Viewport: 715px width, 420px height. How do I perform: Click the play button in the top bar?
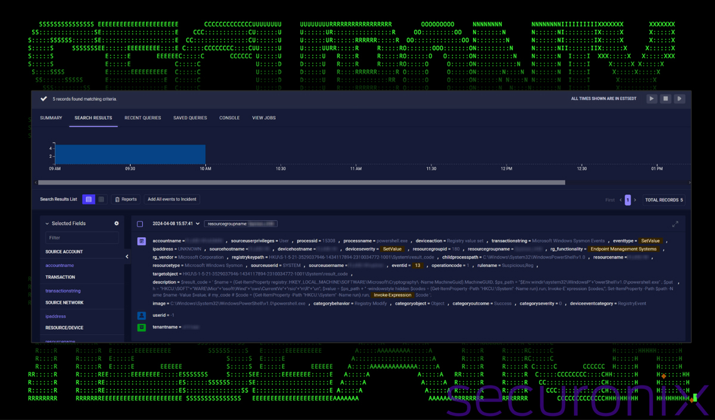652,99
